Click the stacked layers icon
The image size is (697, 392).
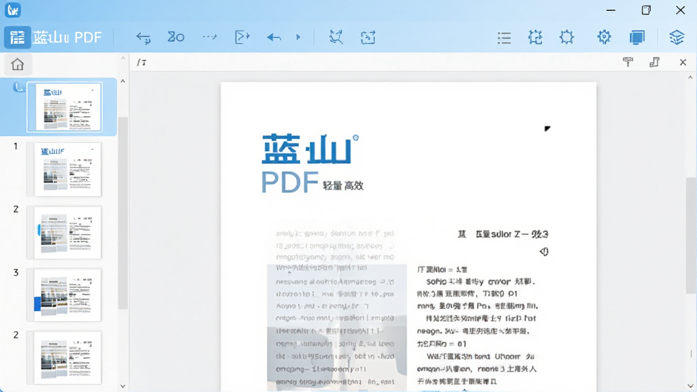(677, 37)
